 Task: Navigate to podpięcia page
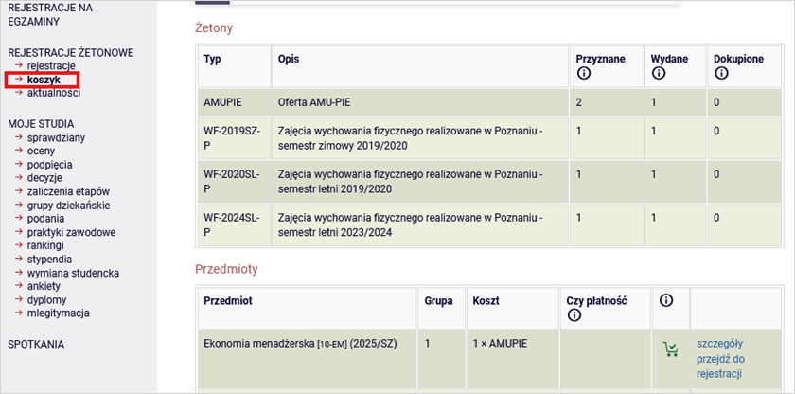pyautogui.click(x=49, y=164)
